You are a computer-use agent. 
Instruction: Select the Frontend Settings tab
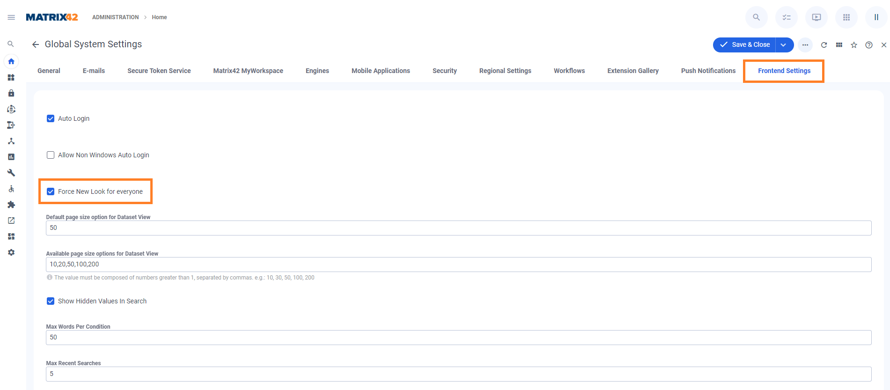(784, 71)
